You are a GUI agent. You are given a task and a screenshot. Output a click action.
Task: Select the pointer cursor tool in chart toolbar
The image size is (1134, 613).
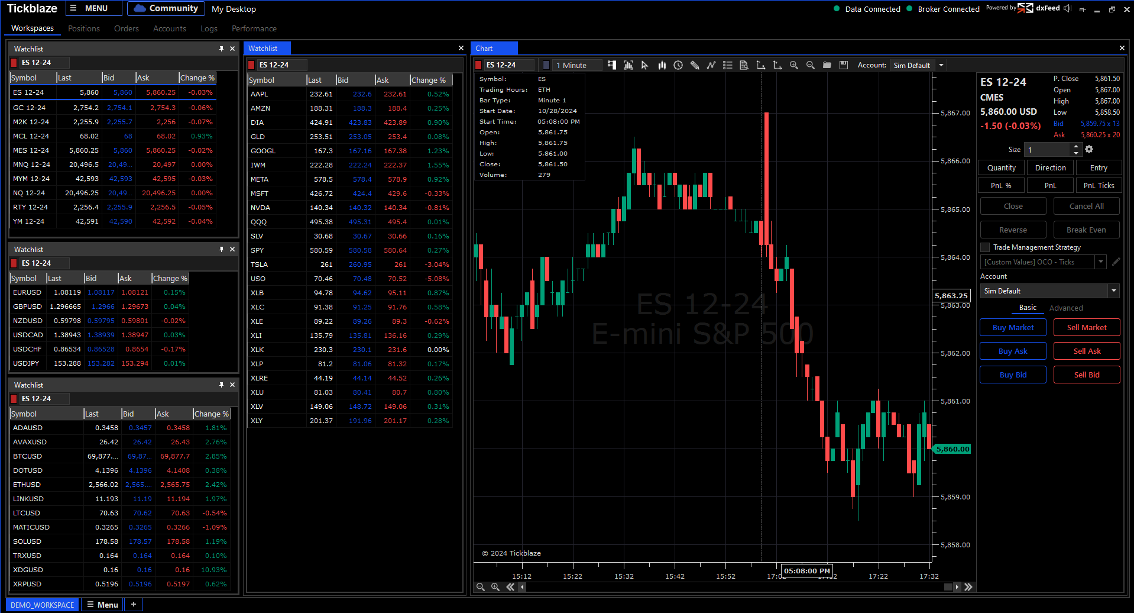pyautogui.click(x=645, y=65)
